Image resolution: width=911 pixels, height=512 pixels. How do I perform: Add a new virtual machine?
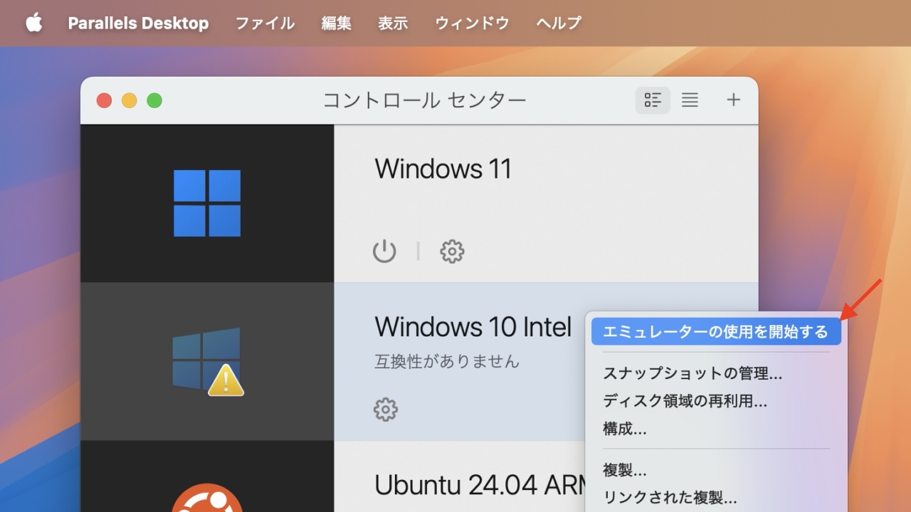pos(733,100)
